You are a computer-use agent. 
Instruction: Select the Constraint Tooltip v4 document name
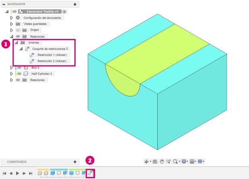42,12
